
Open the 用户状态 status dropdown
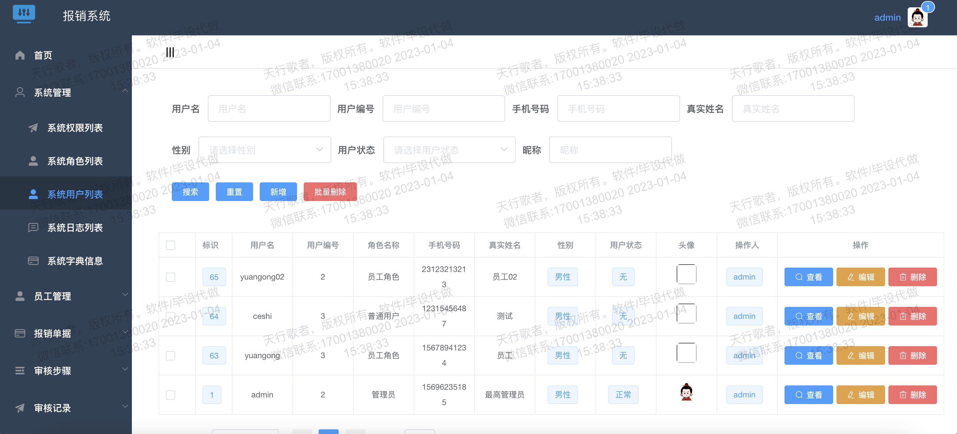pyautogui.click(x=449, y=150)
